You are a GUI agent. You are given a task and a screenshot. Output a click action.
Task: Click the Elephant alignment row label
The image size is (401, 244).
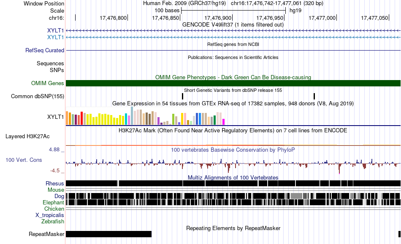tap(53, 202)
